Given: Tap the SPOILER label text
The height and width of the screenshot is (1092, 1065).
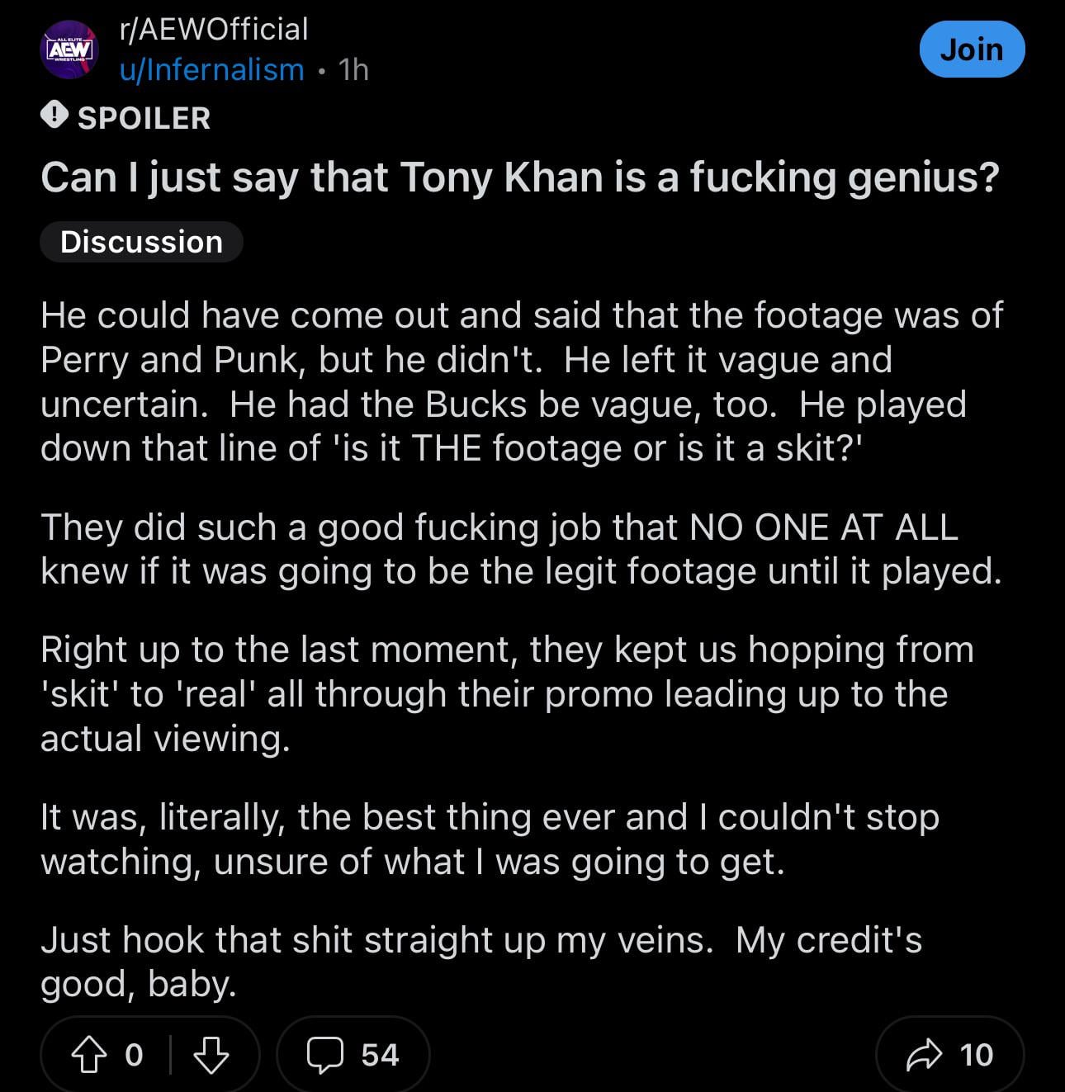Looking at the screenshot, I should pos(144,118).
